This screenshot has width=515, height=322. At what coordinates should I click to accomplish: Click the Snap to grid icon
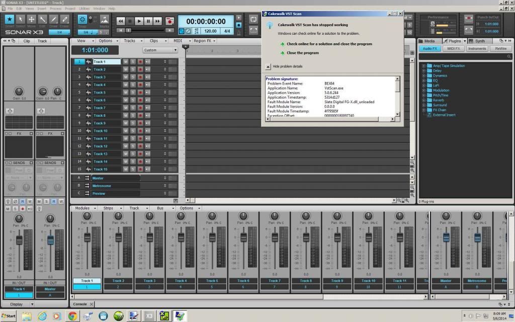(82, 20)
